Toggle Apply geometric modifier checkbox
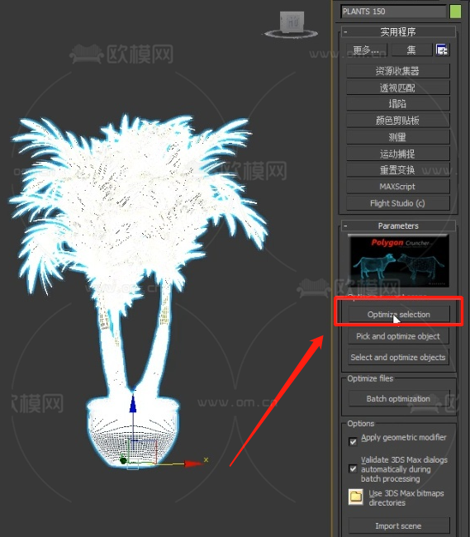This screenshot has height=537, width=470. coord(353,441)
